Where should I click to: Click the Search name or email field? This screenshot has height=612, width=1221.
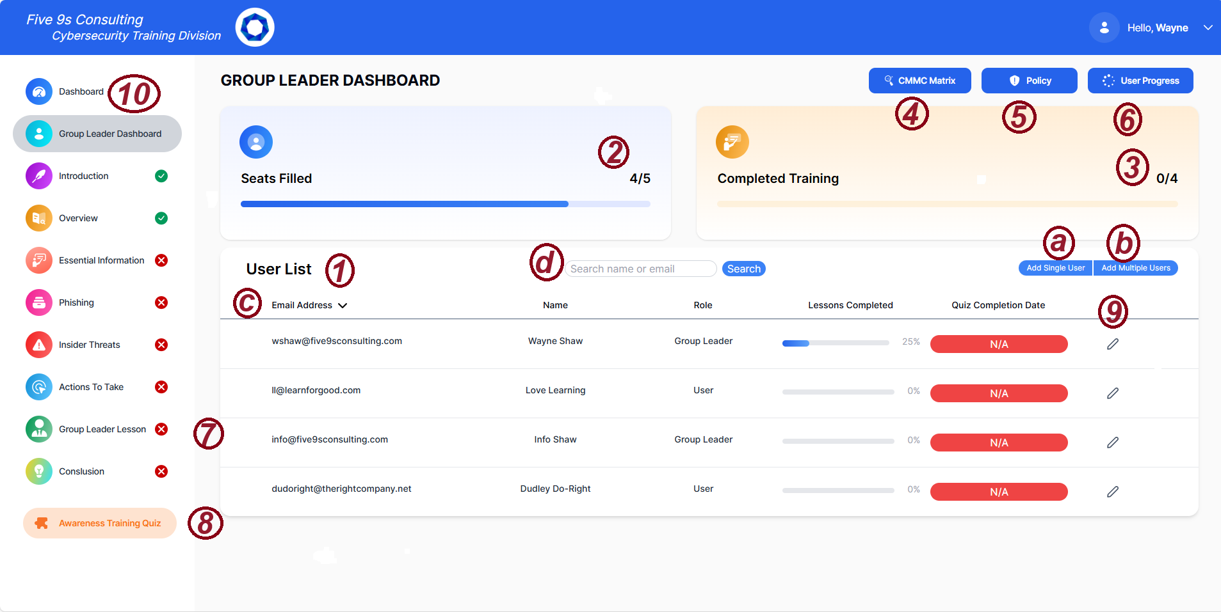(640, 269)
